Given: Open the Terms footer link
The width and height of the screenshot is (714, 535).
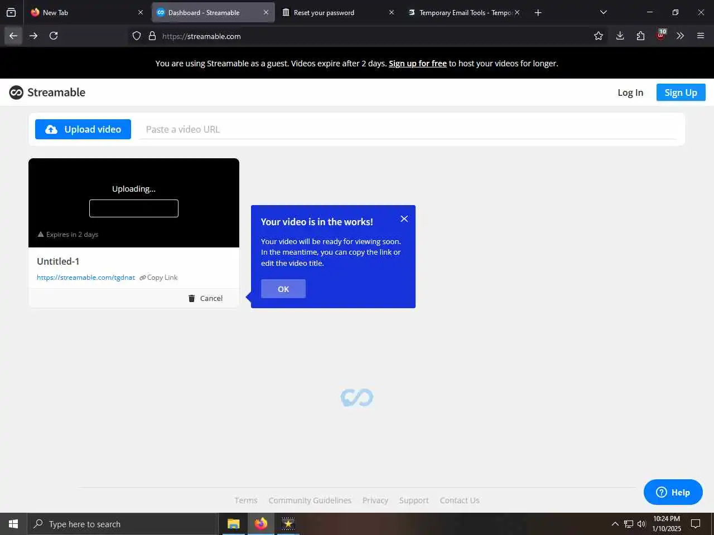Looking at the screenshot, I should [x=246, y=500].
